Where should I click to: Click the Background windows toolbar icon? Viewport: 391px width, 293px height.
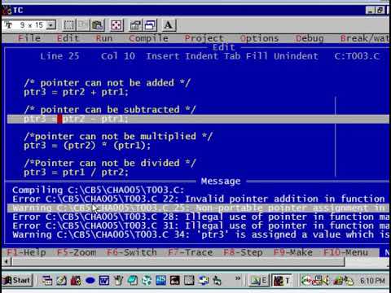[x=150, y=25]
